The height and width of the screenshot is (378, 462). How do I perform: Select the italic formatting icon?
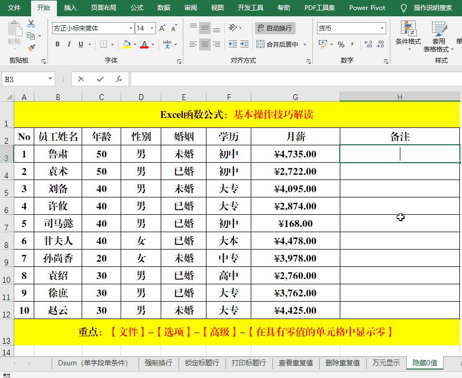69,44
